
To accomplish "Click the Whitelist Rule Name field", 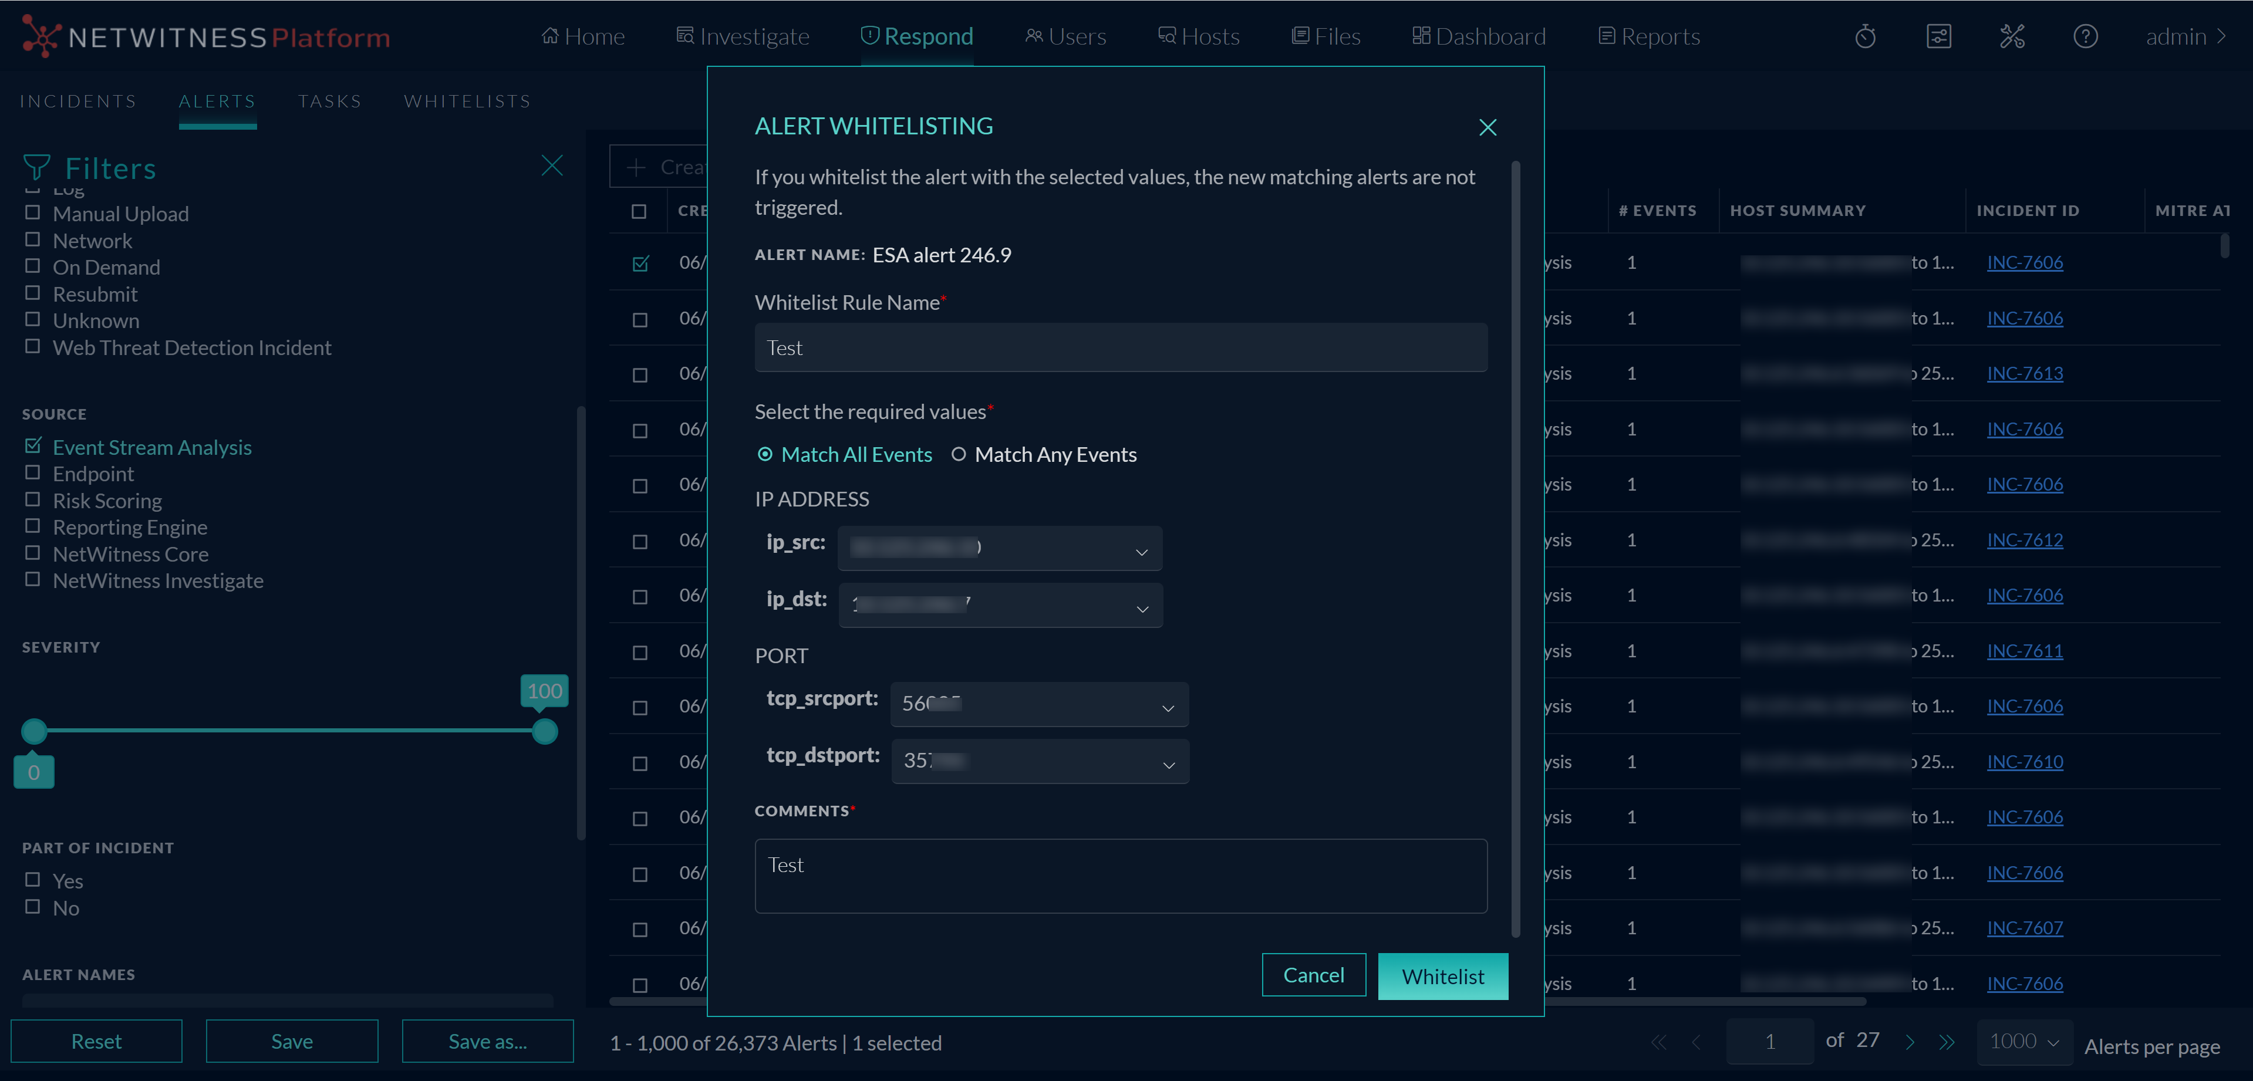I will click(x=1119, y=348).
